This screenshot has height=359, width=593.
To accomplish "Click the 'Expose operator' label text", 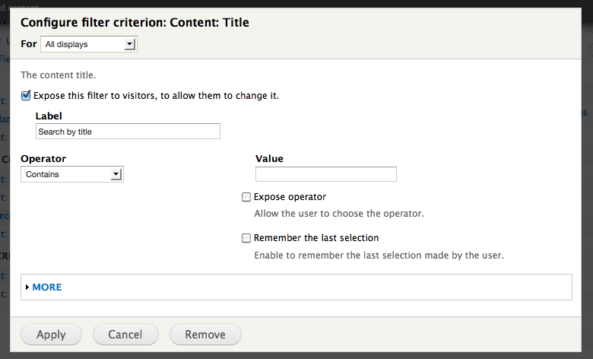I will pyautogui.click(x=290, y=197).
